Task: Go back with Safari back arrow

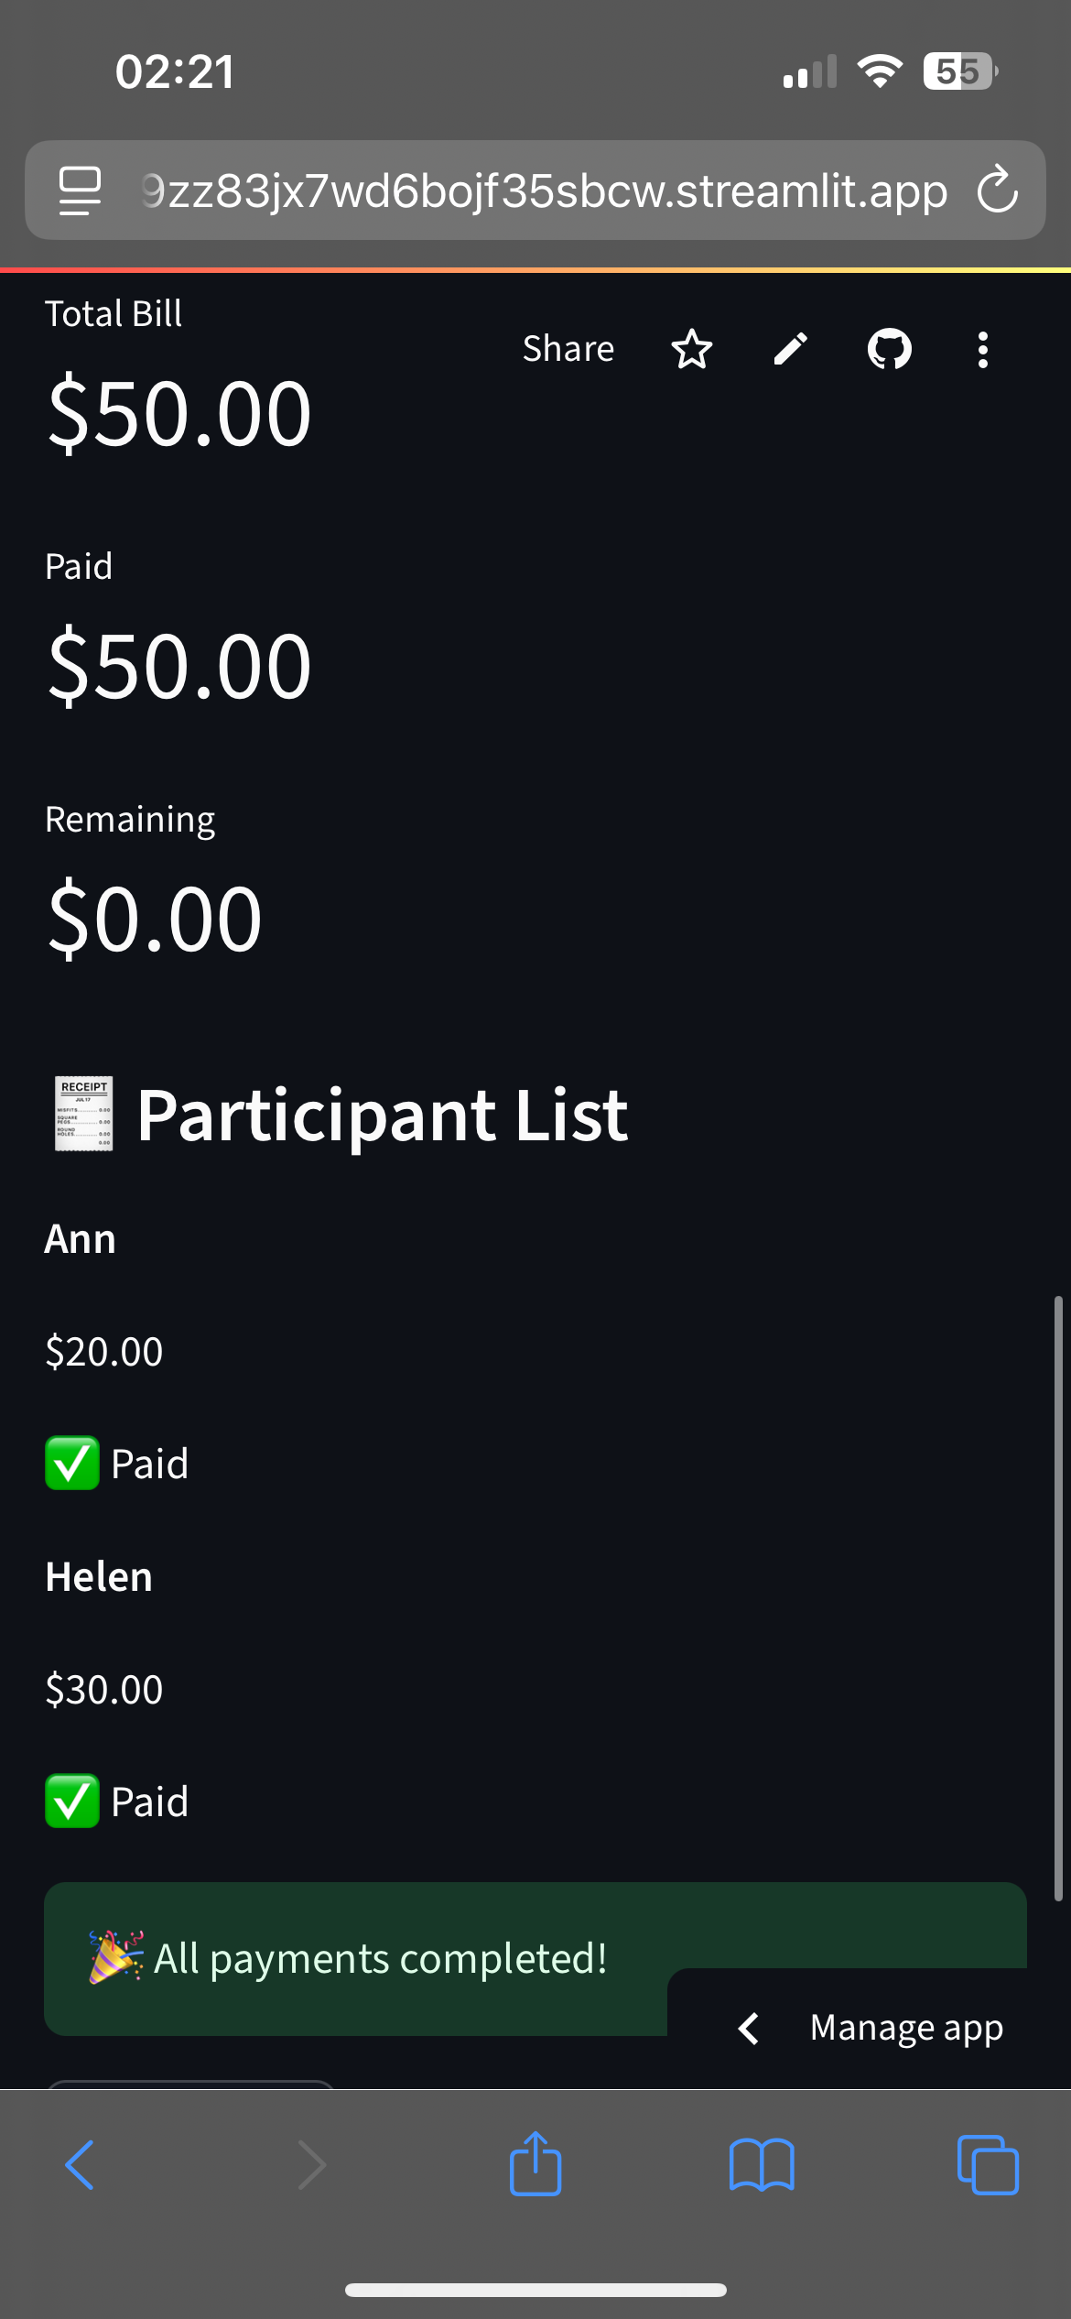Action: 80,2165
